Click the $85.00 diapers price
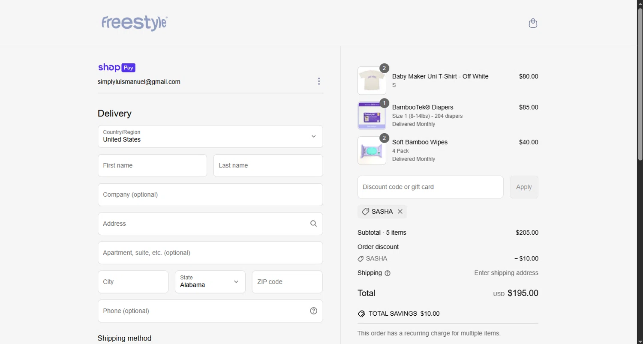 [529, 107]
